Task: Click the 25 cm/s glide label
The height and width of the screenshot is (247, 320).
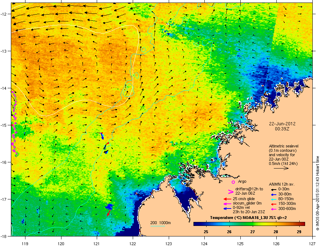Action: 244,199
